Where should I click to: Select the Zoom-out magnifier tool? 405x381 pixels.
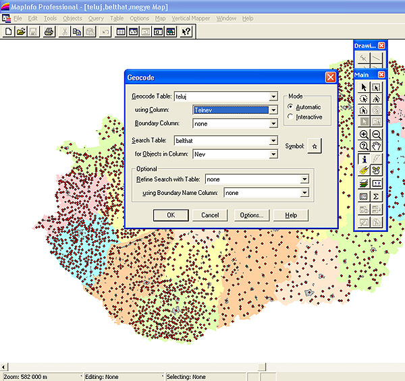pos(377,134)
